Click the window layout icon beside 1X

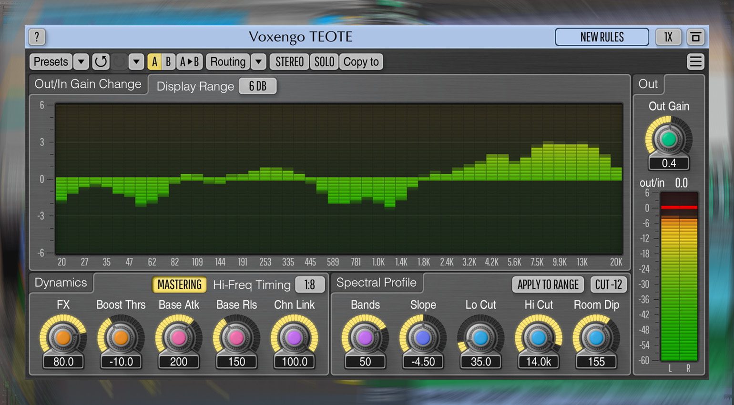coord(695,37)
